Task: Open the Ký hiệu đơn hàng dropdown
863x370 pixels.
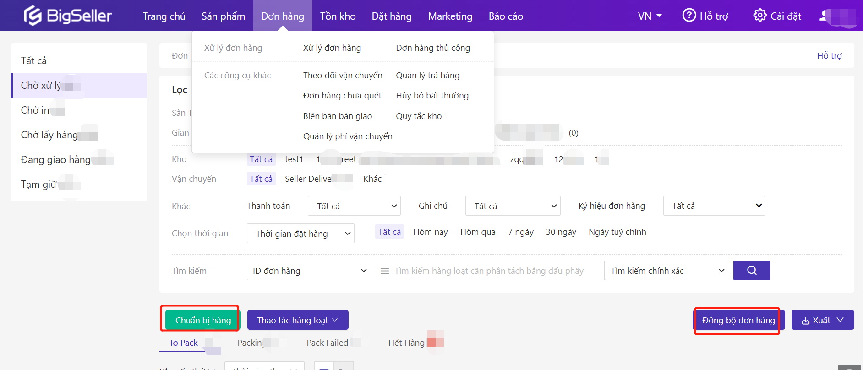Action: click(x=714, y=206)
